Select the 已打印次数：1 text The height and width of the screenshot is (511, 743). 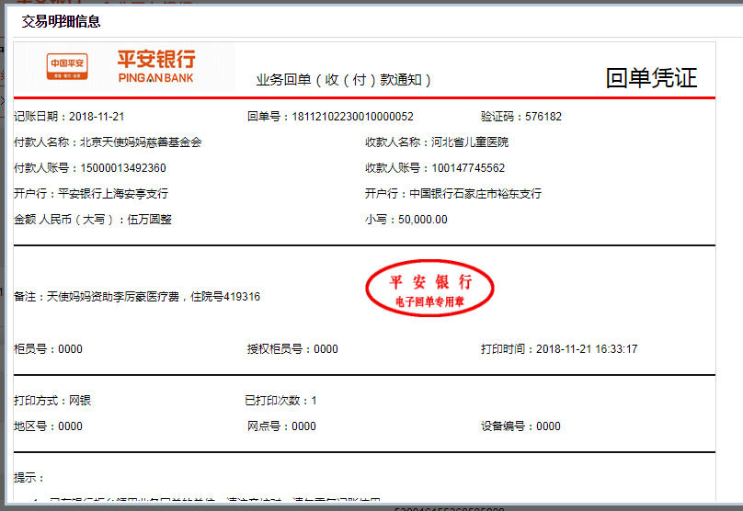coord(281,401)
